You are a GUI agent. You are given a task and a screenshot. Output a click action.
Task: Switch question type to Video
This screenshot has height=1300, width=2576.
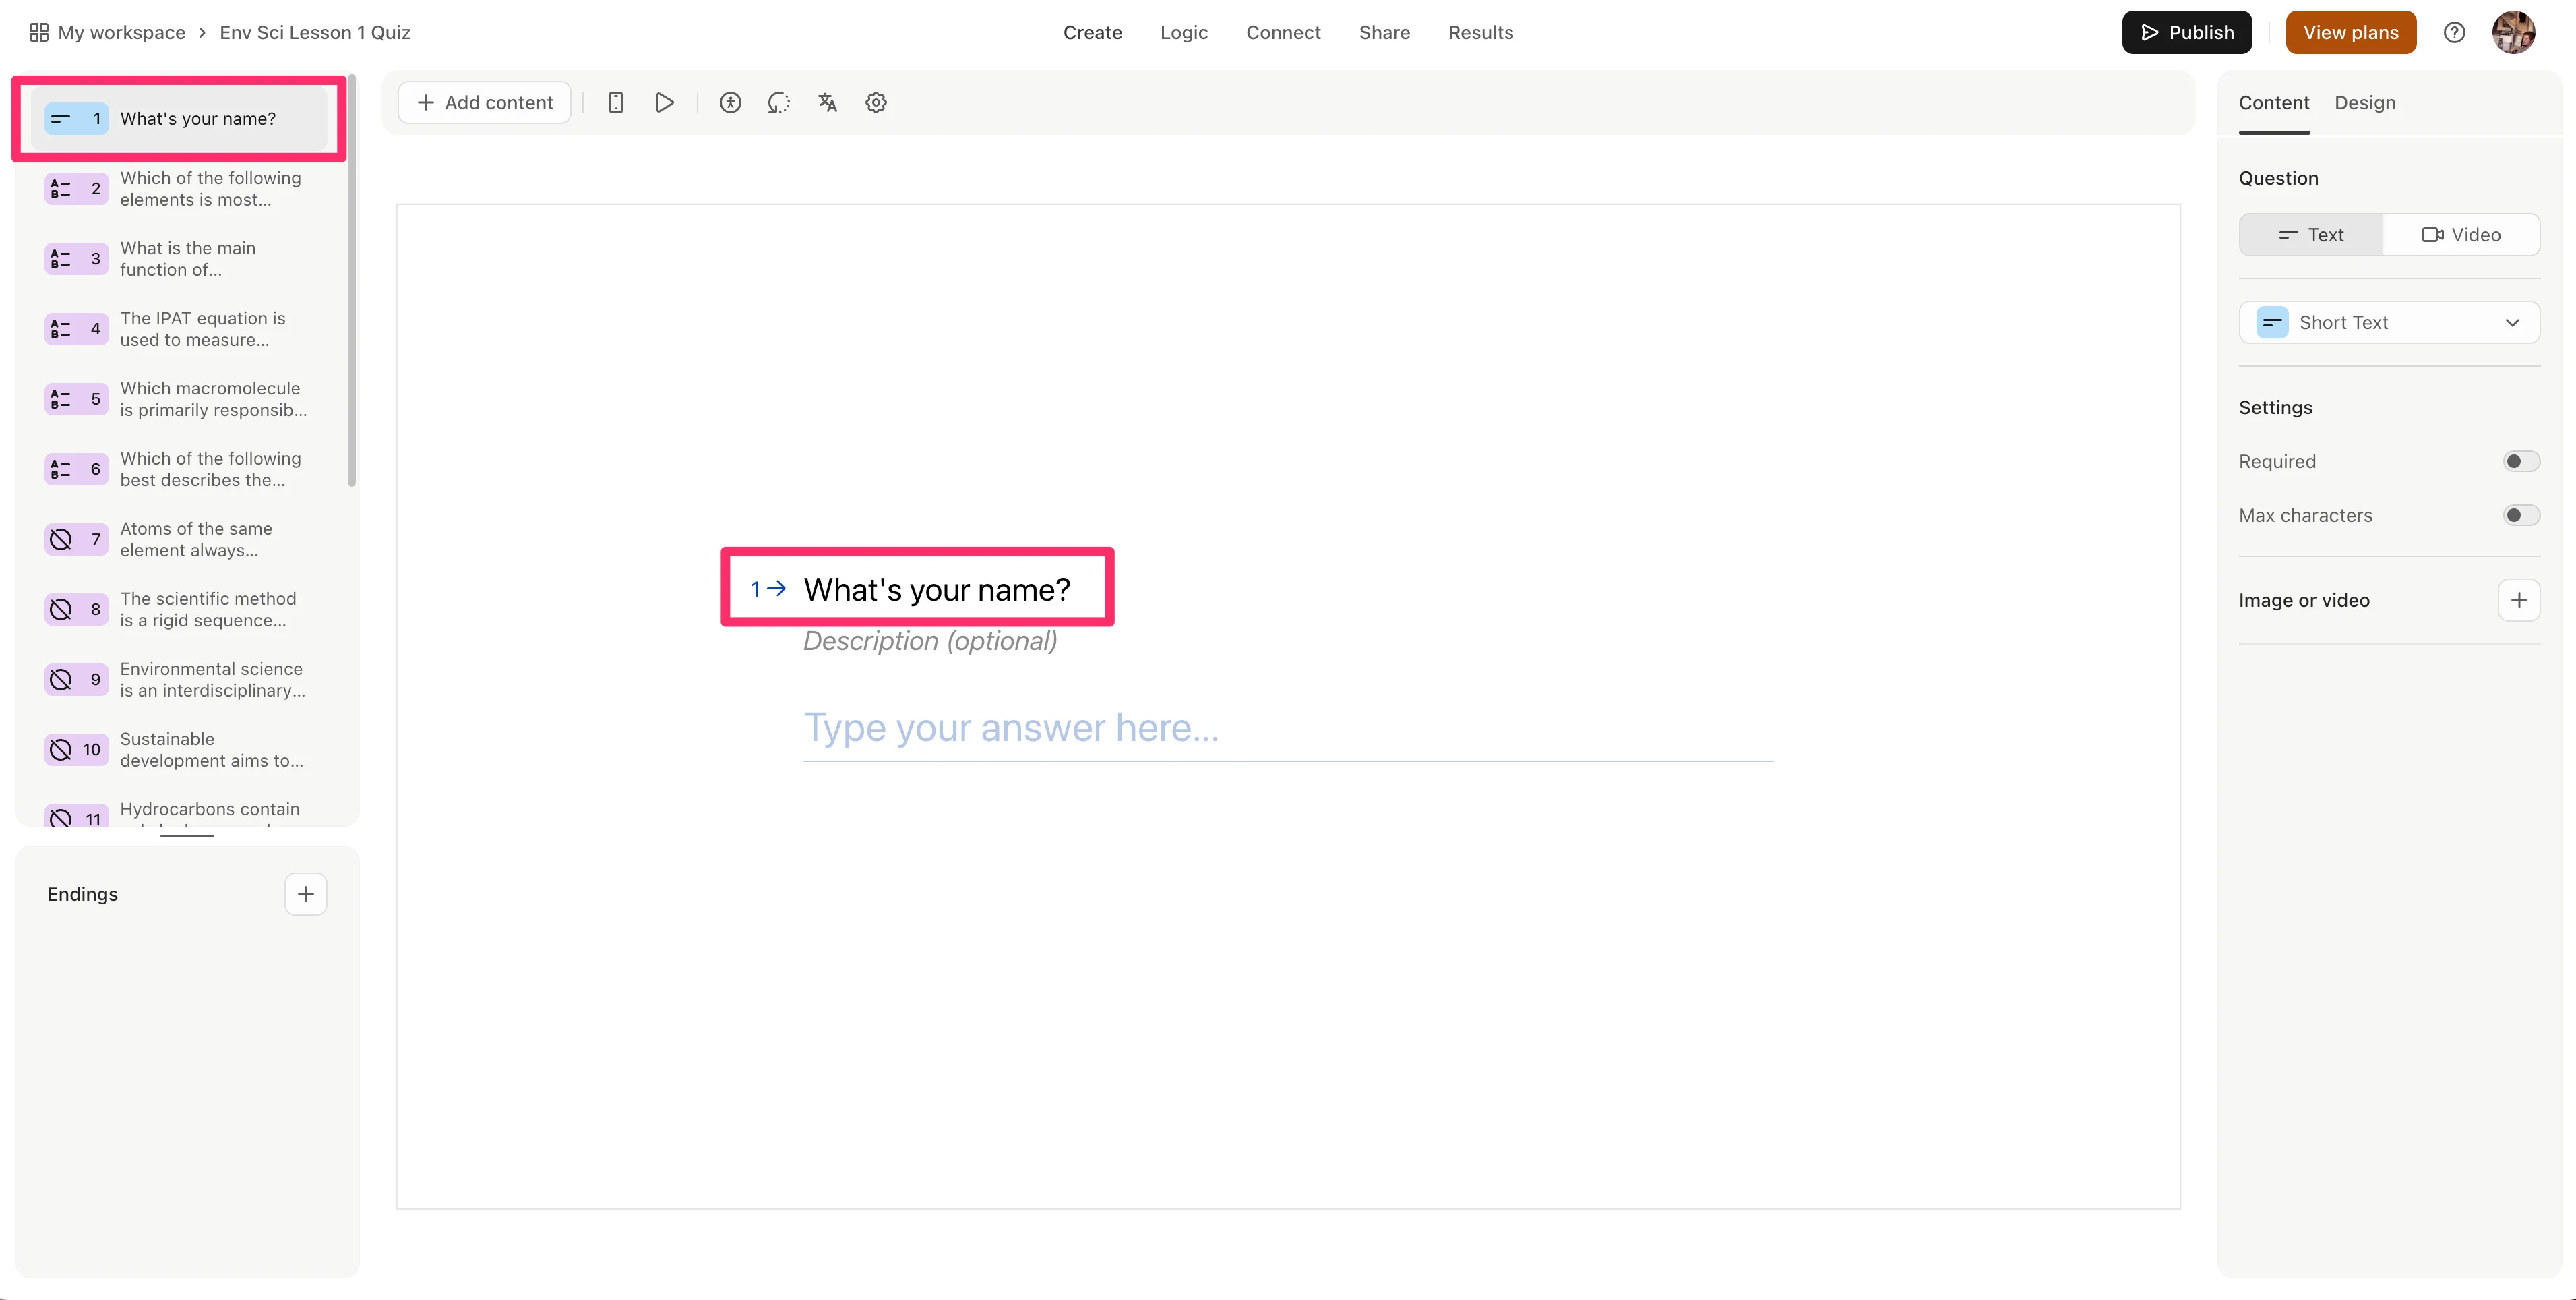coord(2460,234)
